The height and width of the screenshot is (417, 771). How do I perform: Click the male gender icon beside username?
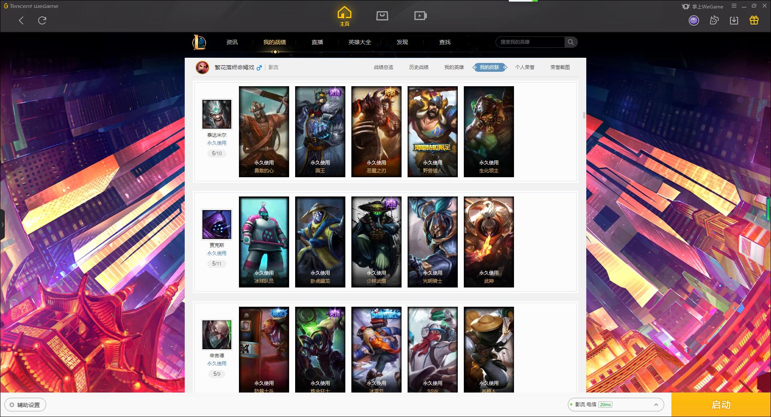259,68
